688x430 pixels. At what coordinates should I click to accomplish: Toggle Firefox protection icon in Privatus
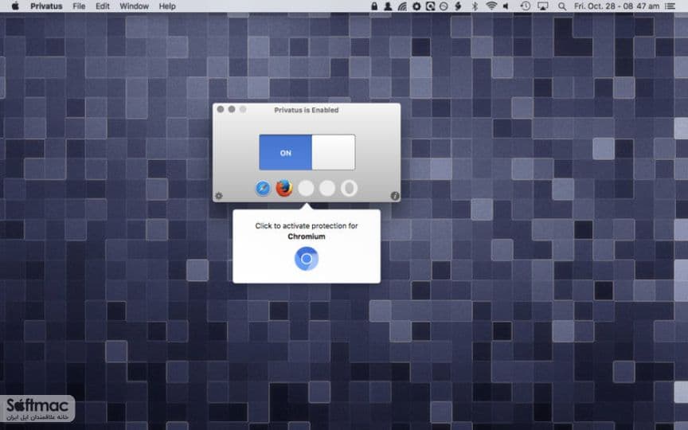[284, 189]
